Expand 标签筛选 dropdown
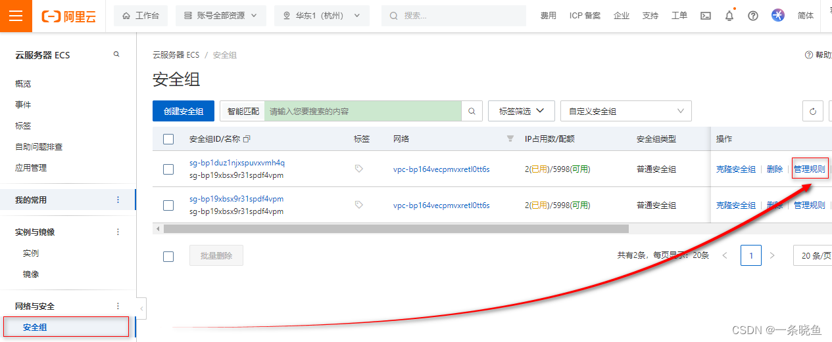 [522, 112]
